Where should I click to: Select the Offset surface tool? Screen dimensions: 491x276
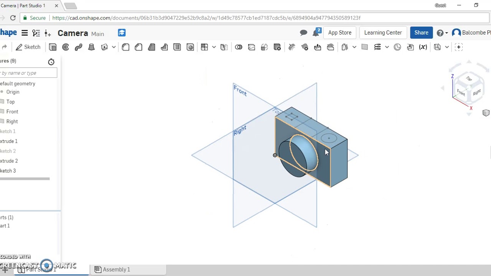click(x=345, y=47)
